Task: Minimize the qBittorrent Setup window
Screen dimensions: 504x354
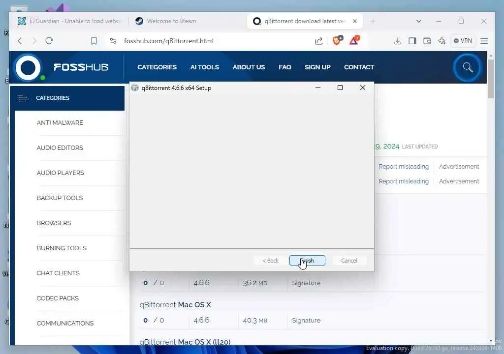Action: (318, 88)
